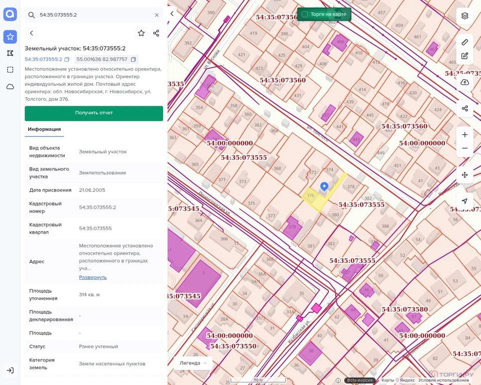Screen dimensions: 481x385
Task: Collapse the left search panel with chevron
Action: click(172, 14)
